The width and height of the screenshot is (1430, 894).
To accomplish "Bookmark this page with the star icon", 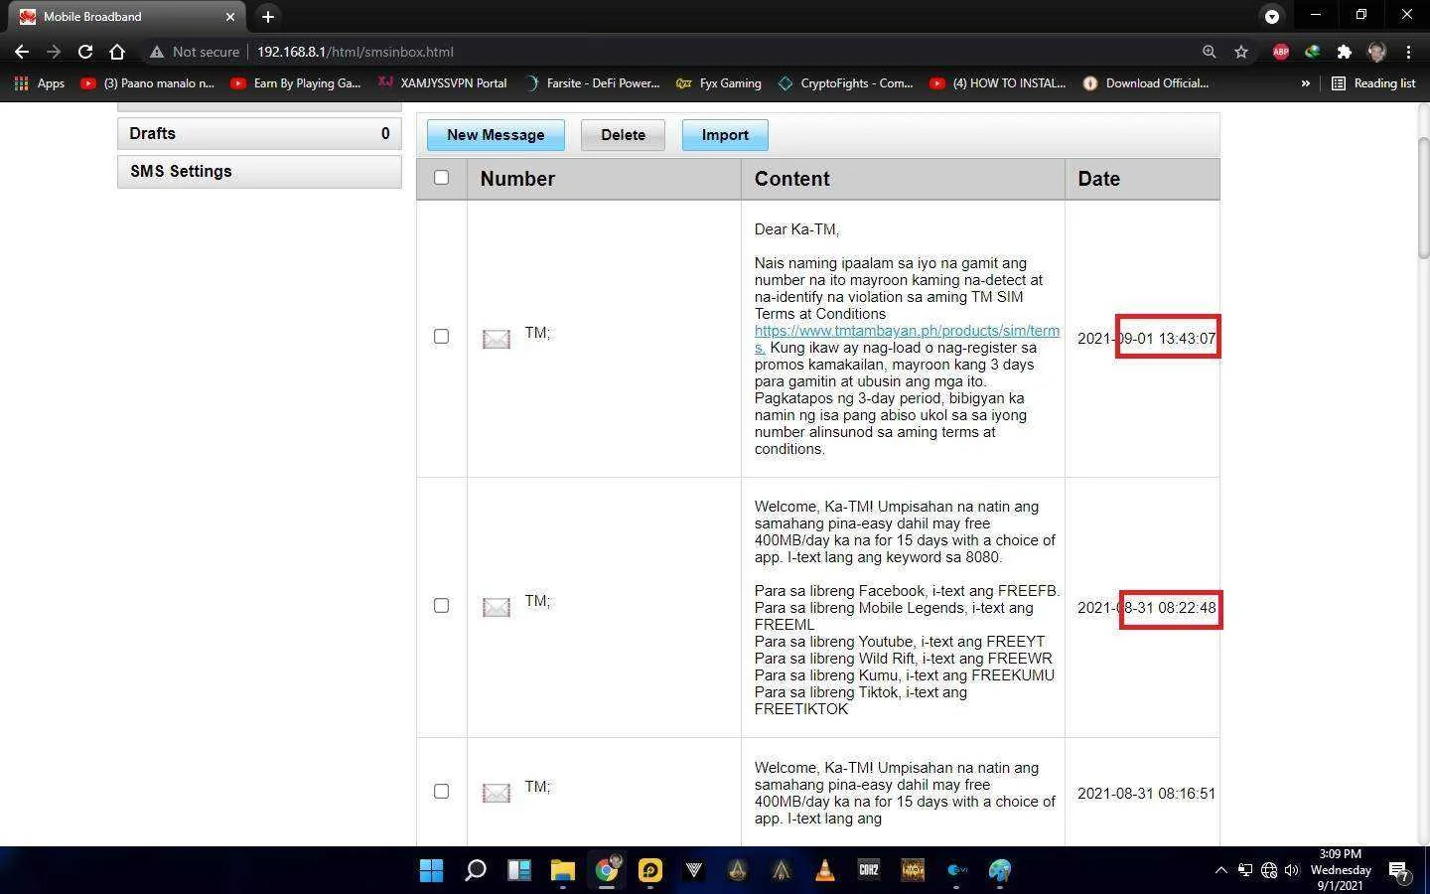I will tap(1241, 52).
